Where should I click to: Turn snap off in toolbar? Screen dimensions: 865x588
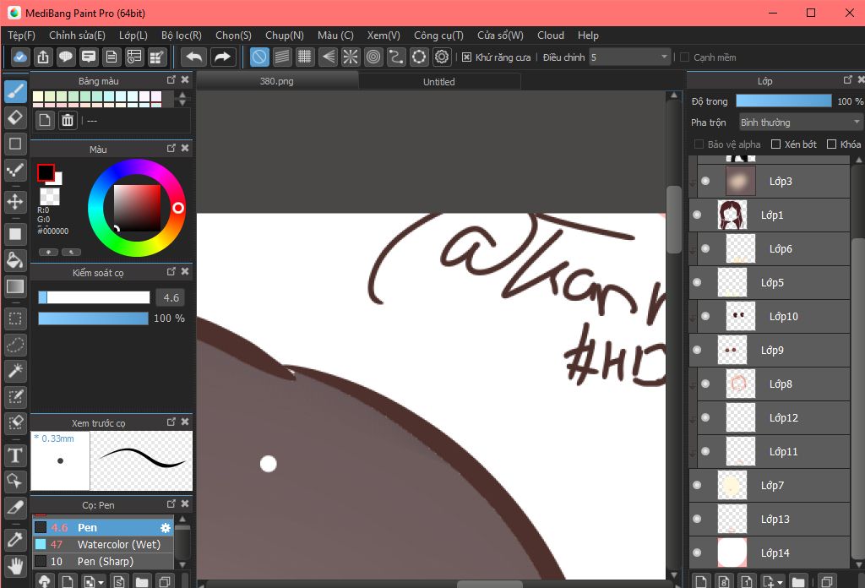click(259, 57)
